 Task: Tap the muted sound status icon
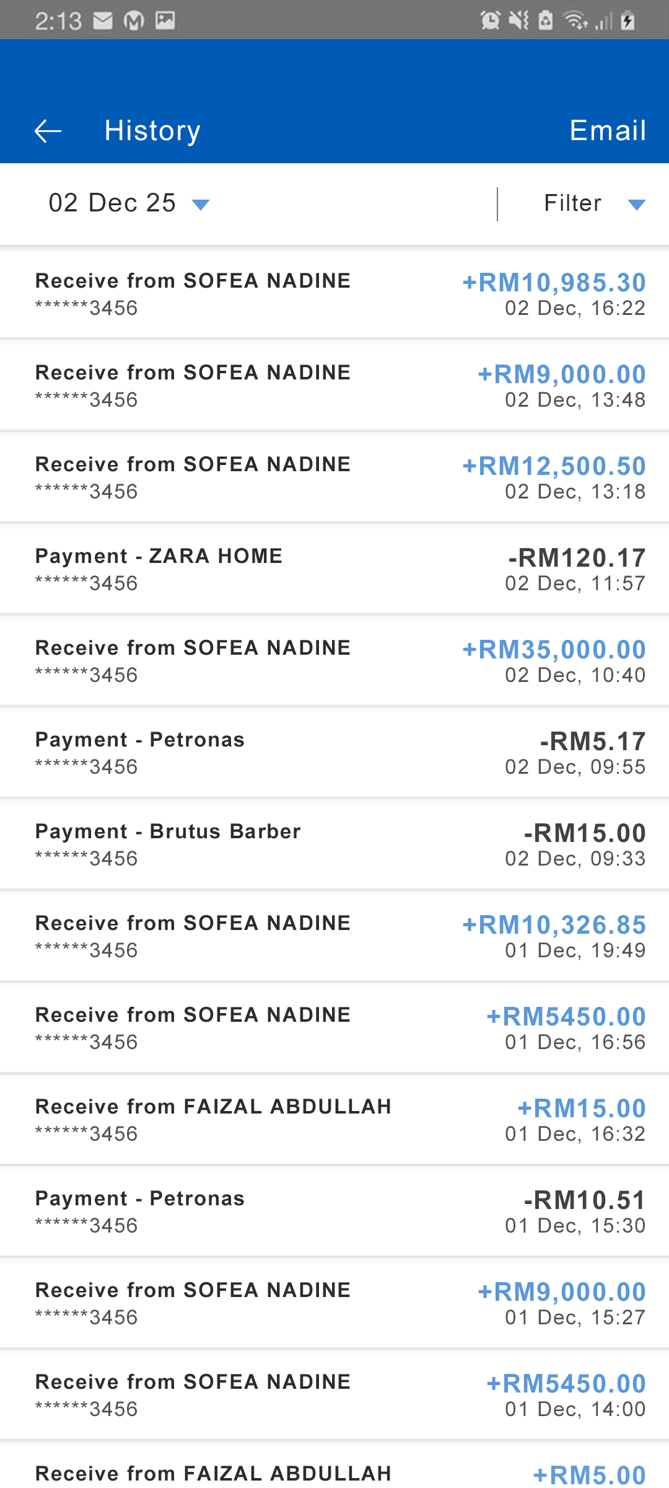pos(518,21)
